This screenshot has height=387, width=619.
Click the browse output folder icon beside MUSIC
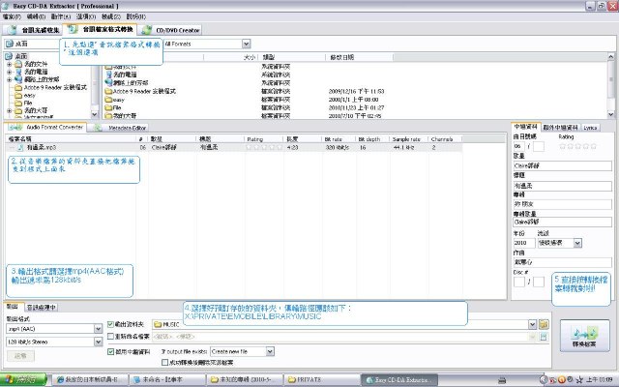(x=544, y=324)
